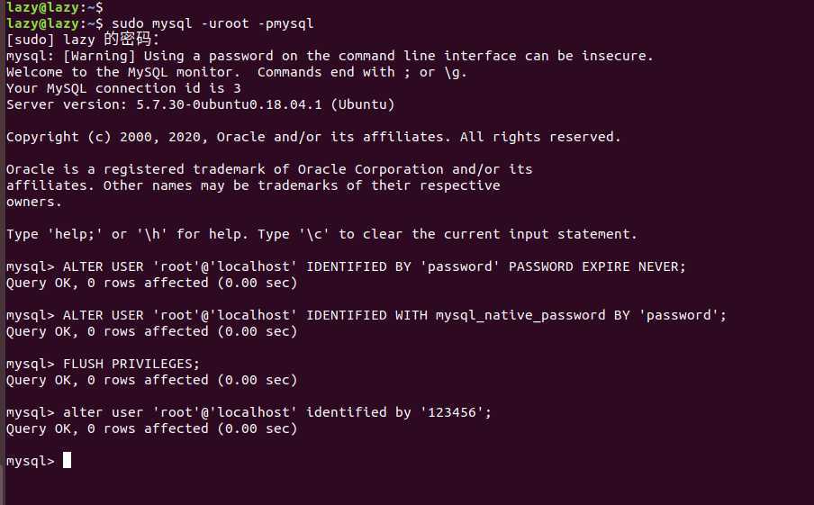Click the 'IDENTIFIED WITH' keywords in second ALTER command
Screen dimensions: 814x505
[x=366, y=316]
